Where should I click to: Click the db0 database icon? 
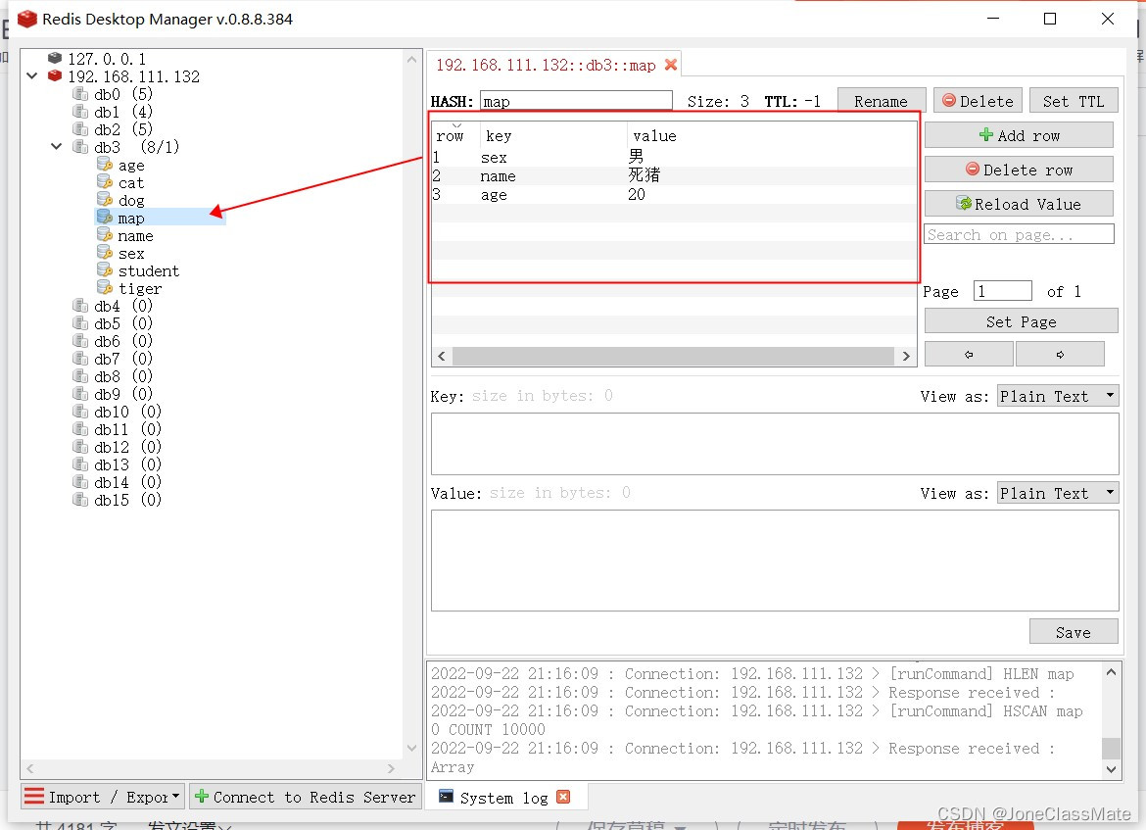click(x=80, y=94)
